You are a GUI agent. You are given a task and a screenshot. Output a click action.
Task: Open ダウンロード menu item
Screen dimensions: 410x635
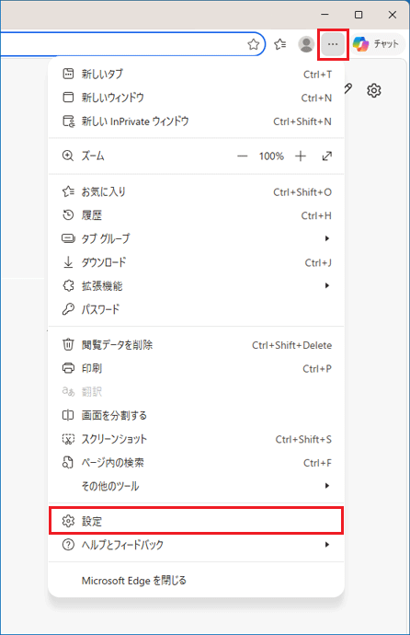[197, 262]
